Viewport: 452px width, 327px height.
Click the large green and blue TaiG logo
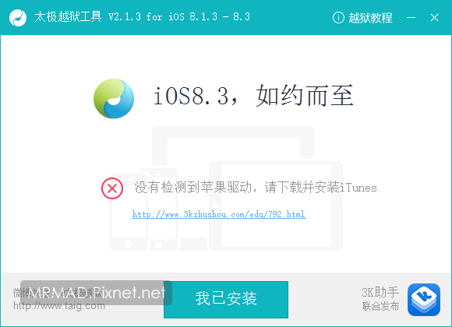pos(114,99)
